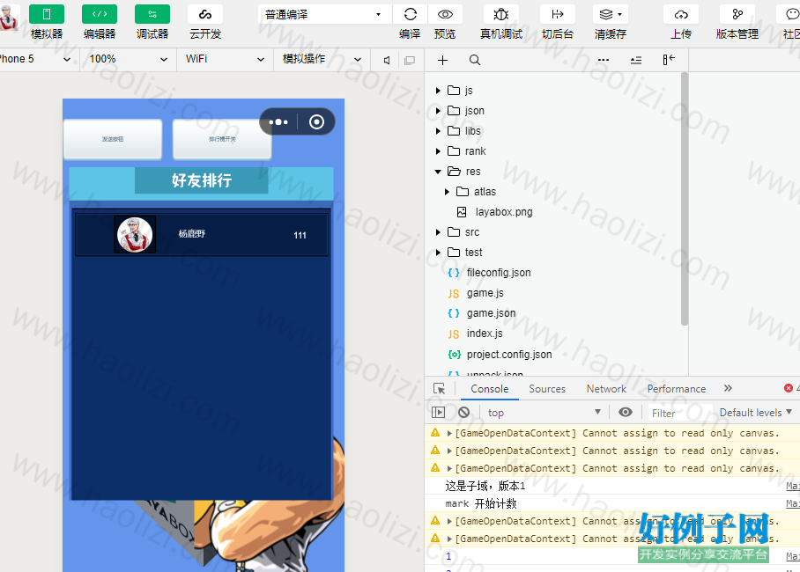Show more devtools tabs chevron
The width and height of the screenshot is (800, 572).
tap(728, 388)
